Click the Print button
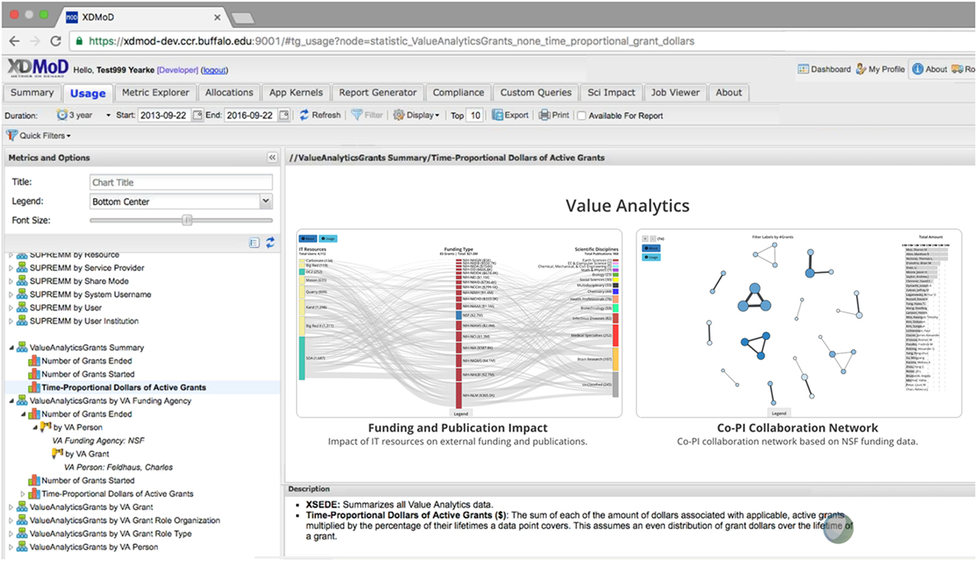977x561 pixels. point(554,115)
